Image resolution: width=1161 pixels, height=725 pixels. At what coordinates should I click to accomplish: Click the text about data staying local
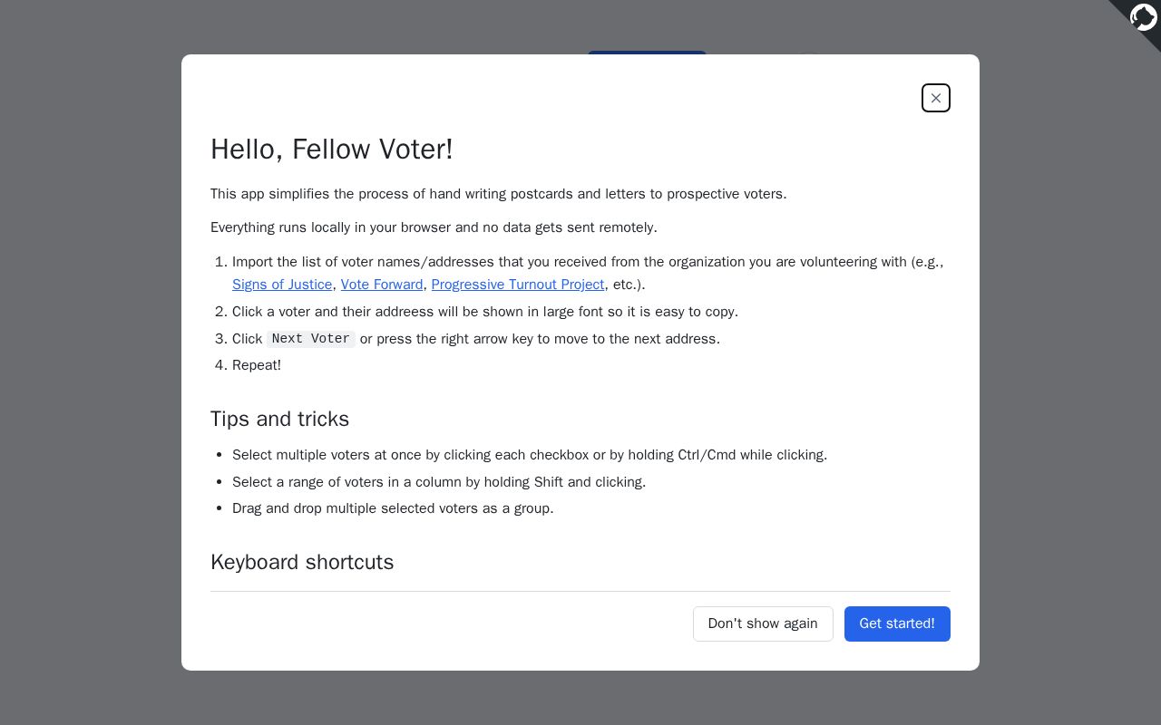pyautogui.click(x=434, y=227)
